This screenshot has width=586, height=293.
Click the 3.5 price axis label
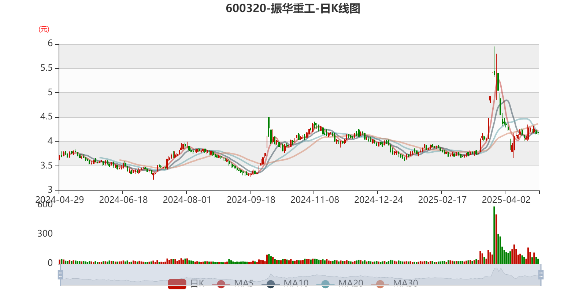click(47, 166)
